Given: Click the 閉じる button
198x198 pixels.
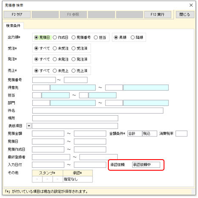Looking at the screenshot, I should coord(185,15).
